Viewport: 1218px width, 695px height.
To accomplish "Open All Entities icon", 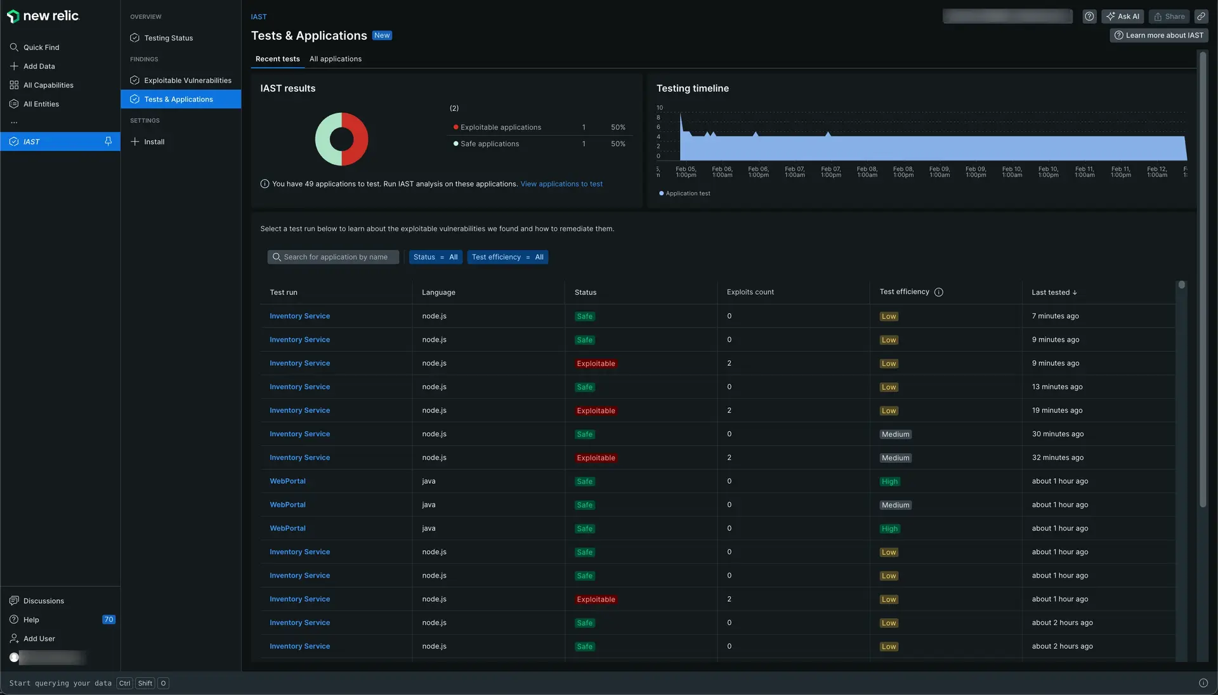I will point(14,104).
